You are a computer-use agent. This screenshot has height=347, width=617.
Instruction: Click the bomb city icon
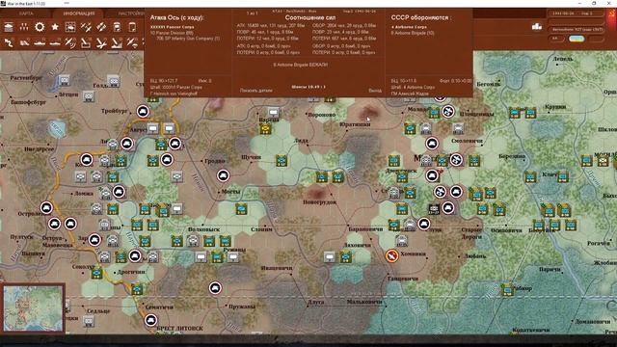click(x=117, y=42)
